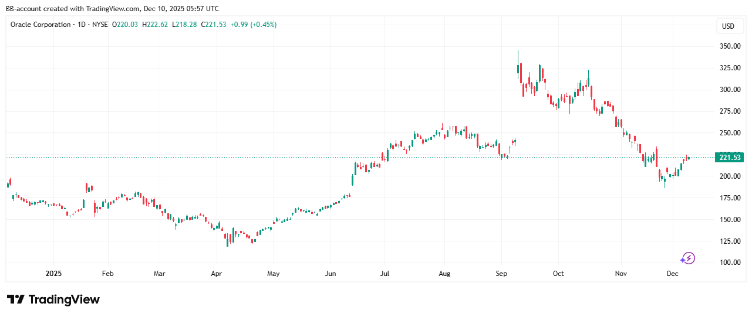Click the +0.99 (+0.45%) change value

tap(254, 25)
